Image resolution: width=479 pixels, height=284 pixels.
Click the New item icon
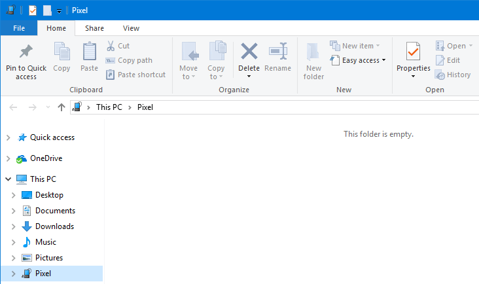pyautogui.click(x=335, y=46)
